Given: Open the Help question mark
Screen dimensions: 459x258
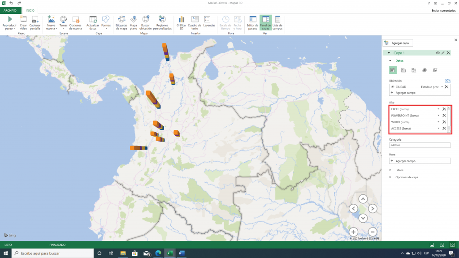Looking at the screenshot, I should click(429, 3).
